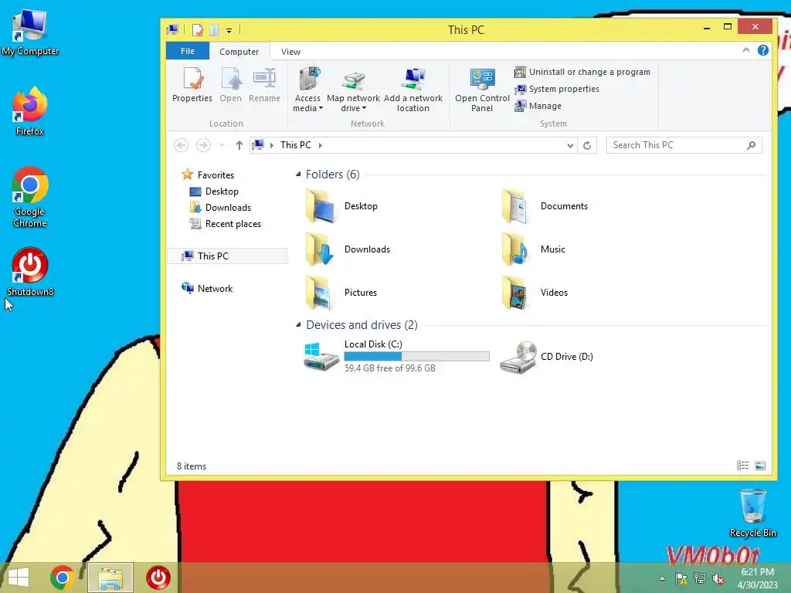Viewport: 791px width, 593px height.
Task: Click the chevron before This PC in the address bar
Action: coord(271,145)
